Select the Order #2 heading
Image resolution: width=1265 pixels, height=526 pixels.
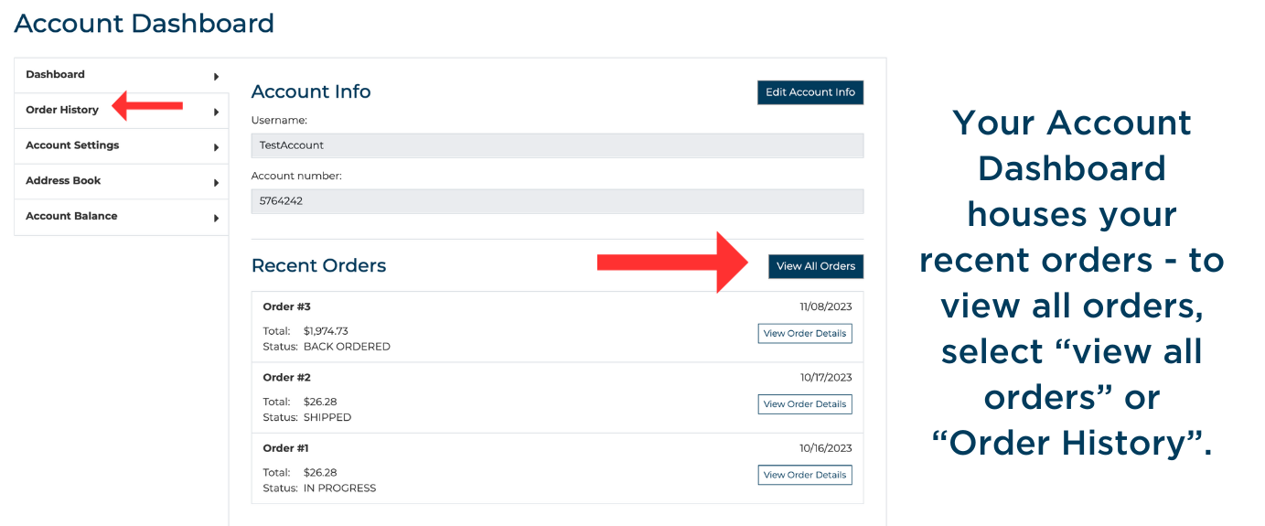pos(286,378)
